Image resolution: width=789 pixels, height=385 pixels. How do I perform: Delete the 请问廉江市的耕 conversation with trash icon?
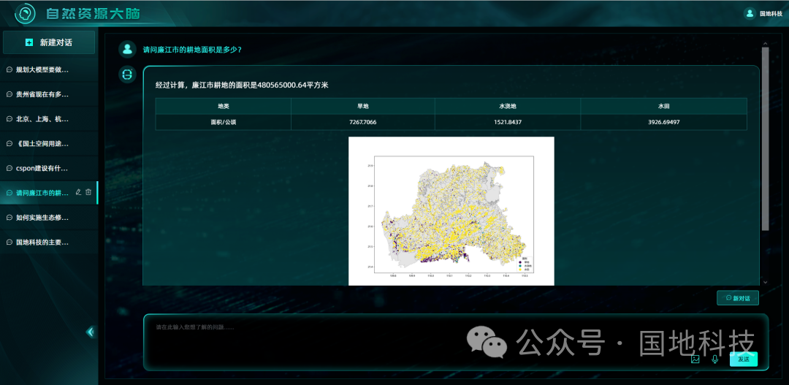(88, 191)
